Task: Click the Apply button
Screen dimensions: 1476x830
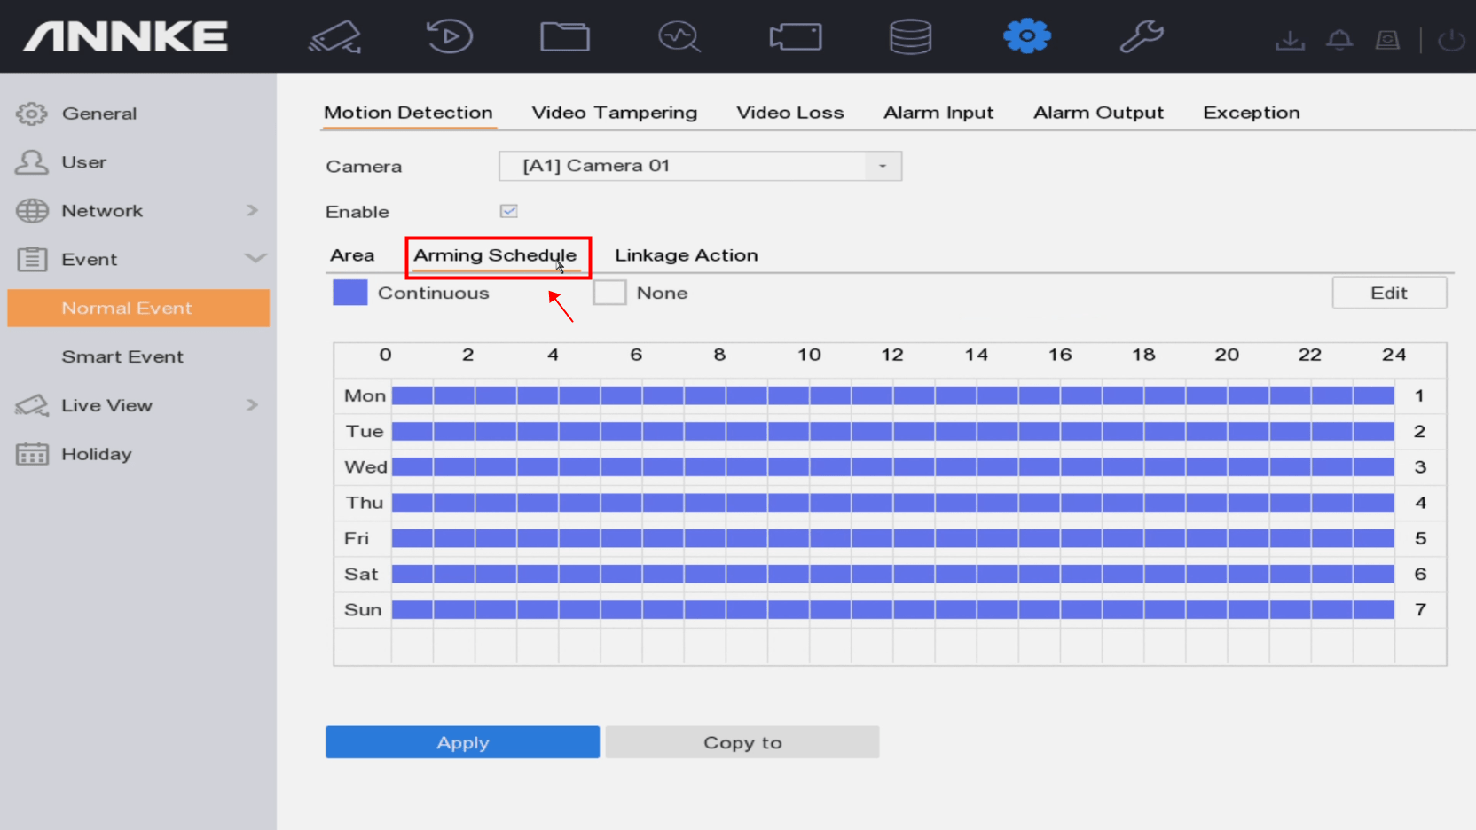Action: tap(462, 742)
